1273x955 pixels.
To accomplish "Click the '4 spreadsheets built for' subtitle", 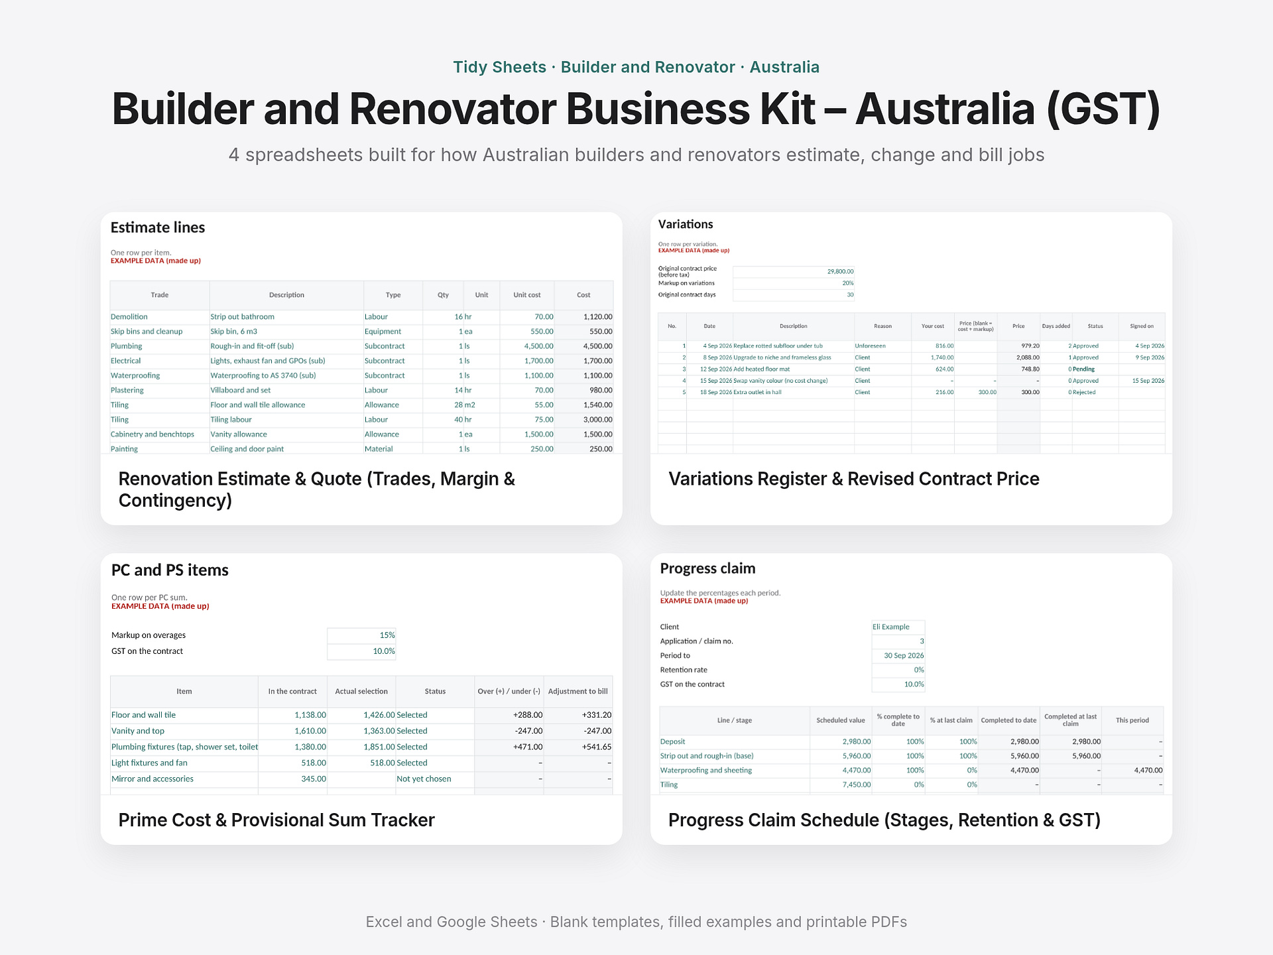I will tap(636, 155).
